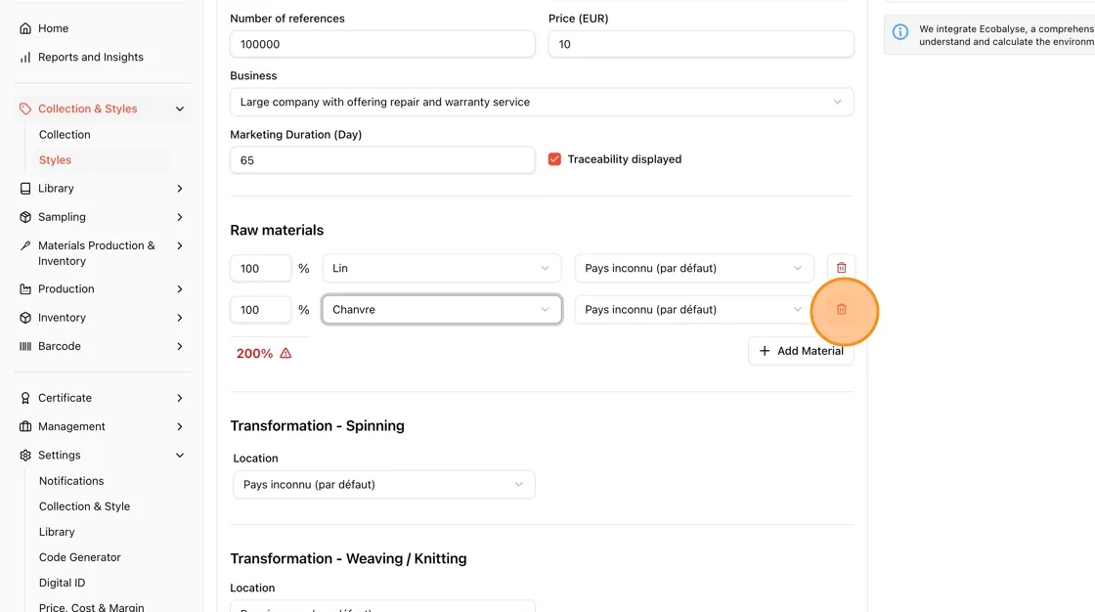Open the Chanvre material dropdown
This screenshot has height=612, width=1095.
(441, 310)
